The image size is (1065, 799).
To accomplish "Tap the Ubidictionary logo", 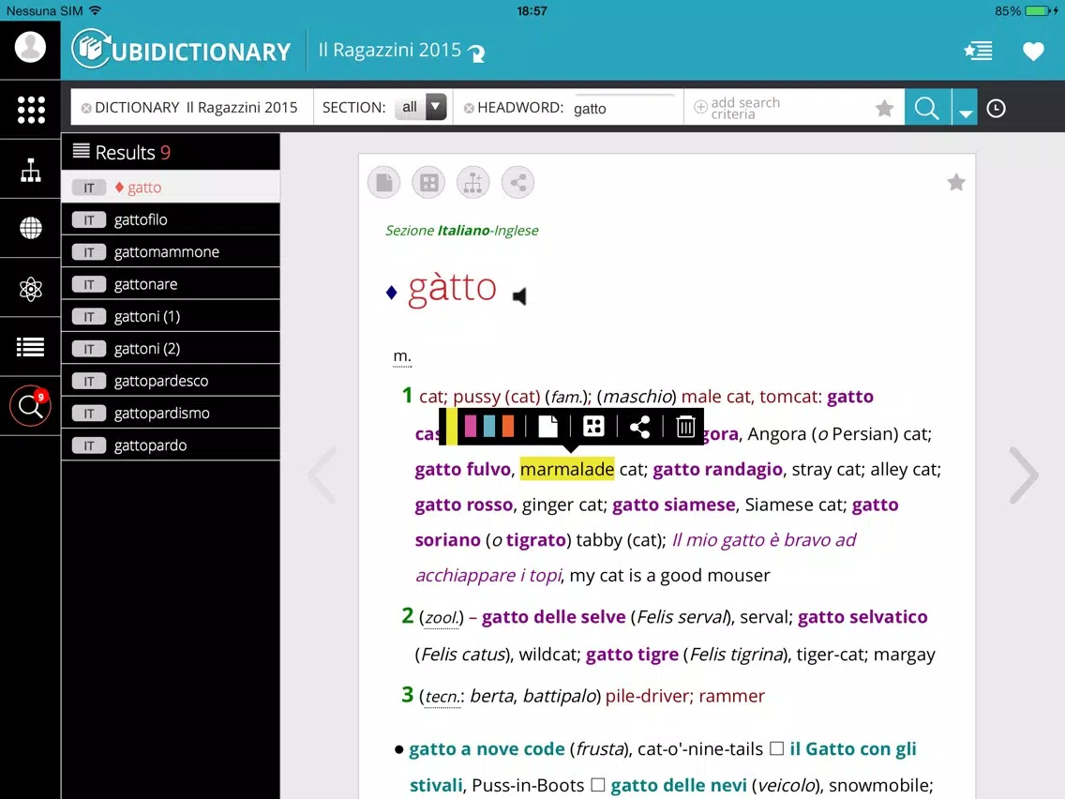I will pos(181,50).
